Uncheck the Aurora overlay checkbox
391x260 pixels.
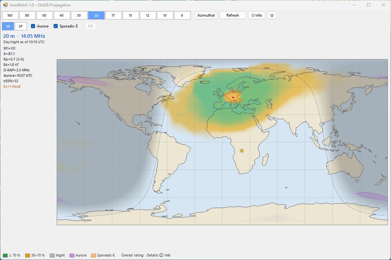[x=33, y=26]
